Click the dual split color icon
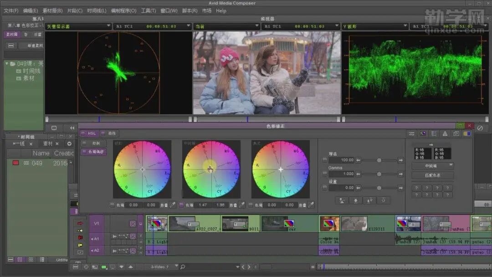The image size is (492, 277). [467, 133]
